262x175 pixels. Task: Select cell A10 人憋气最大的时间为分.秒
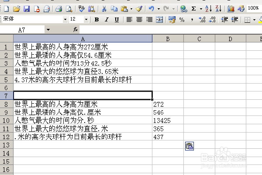coord(83,120)
